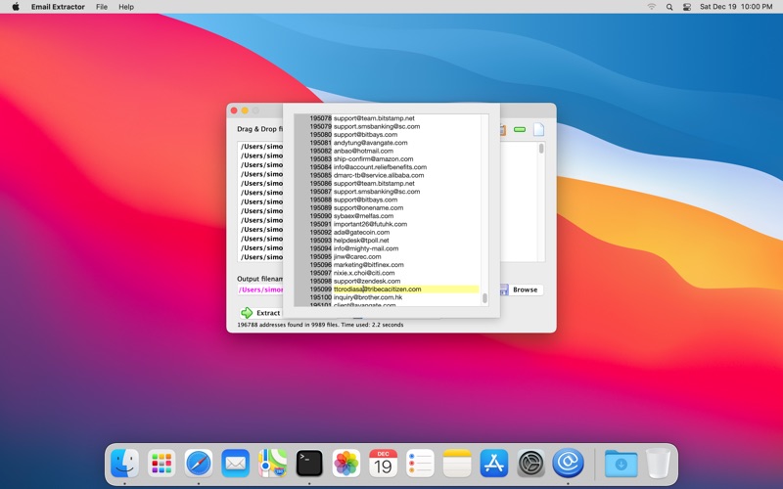Click the results list vertical scrollbar thumb
The width and height of the screenshot is (783, 489).
pyautogui.click(x=484, y=298)
